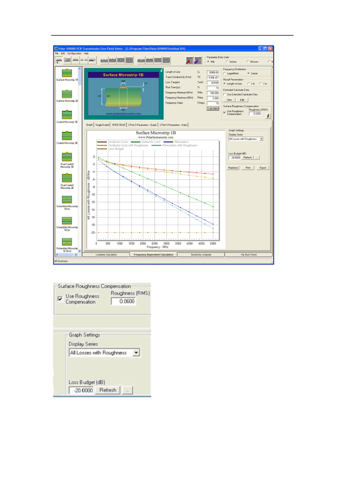Viewport: 345px width, 488px height.
Task: Click the purple arrow toolbar icon
Action: (198, 60)
